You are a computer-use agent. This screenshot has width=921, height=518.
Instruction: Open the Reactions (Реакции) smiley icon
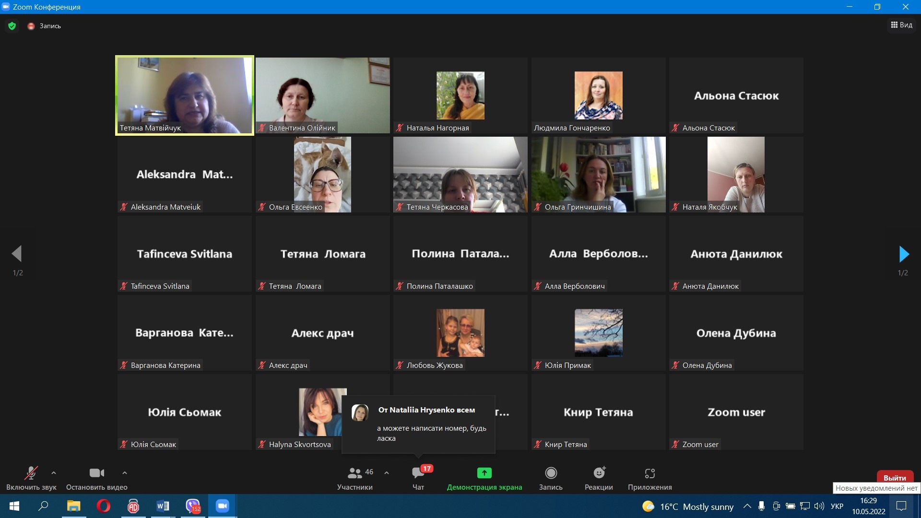pos(599,473)
